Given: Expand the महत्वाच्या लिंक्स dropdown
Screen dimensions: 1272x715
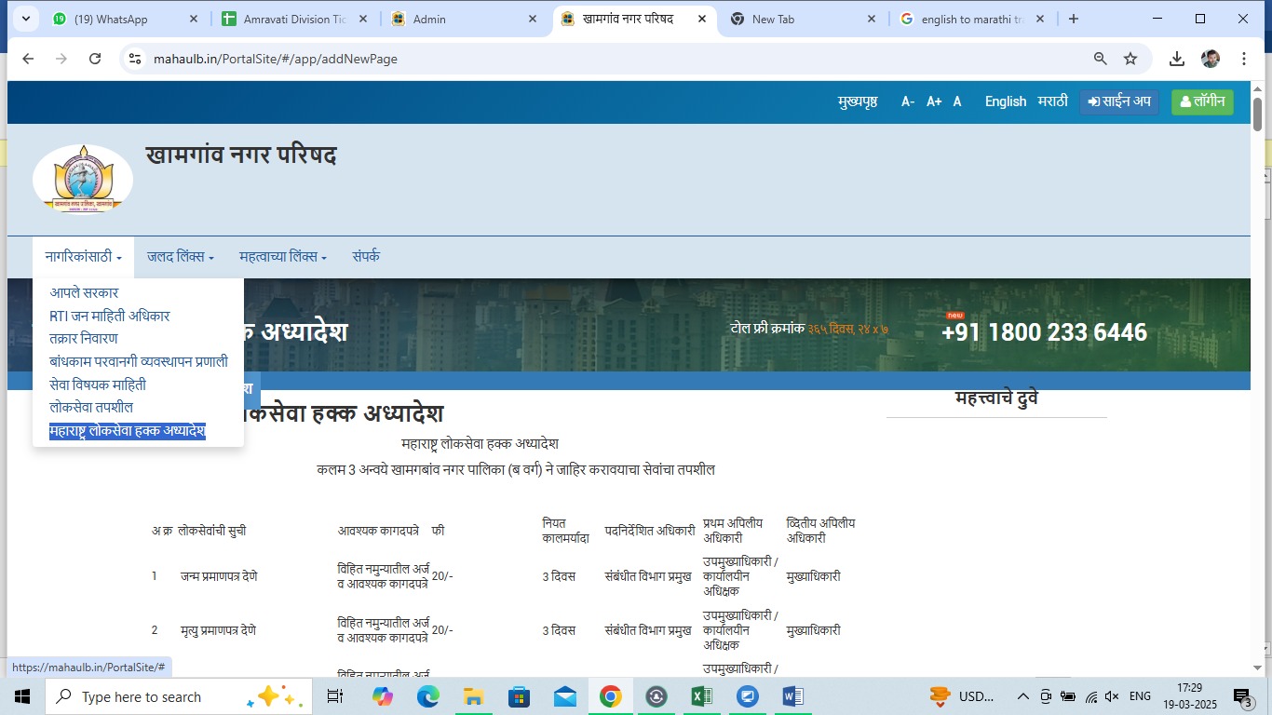Looking at the screenshot, I should click(x=283, y=257).
